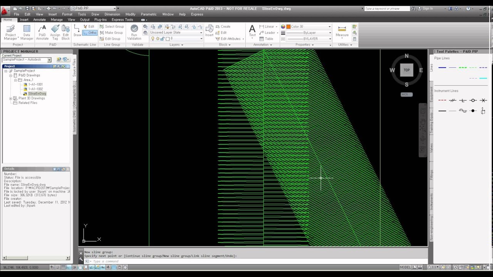The image size is (493, 277).
Task: Open the application menu red A button
Action: click(5, 11)
